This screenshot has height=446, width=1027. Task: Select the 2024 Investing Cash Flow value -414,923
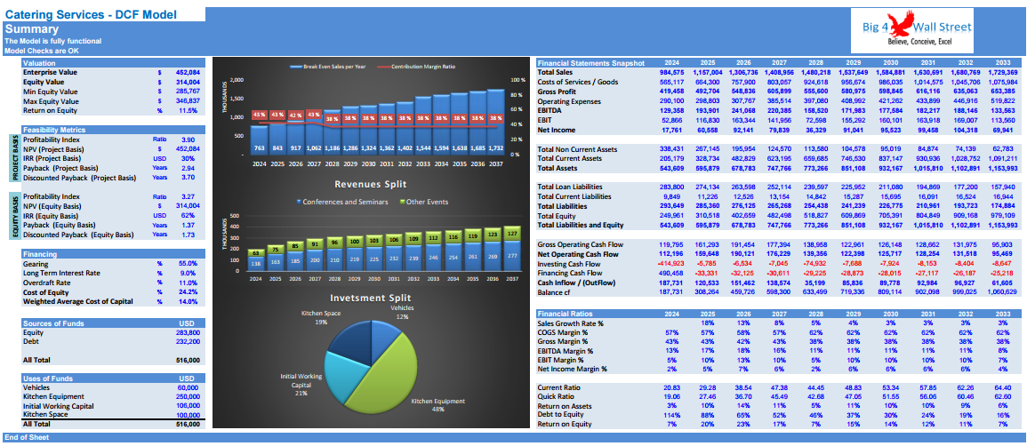coord(671,263)
